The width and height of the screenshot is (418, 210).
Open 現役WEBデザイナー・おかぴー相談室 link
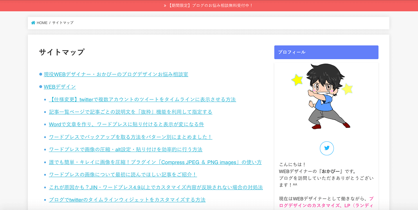tap(116, 74)
